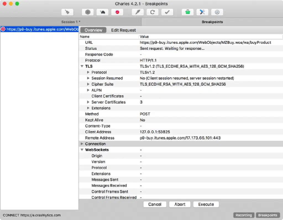Expand the Cipher Suite row
Screen dimensions: 283x220
pos(88,84)
